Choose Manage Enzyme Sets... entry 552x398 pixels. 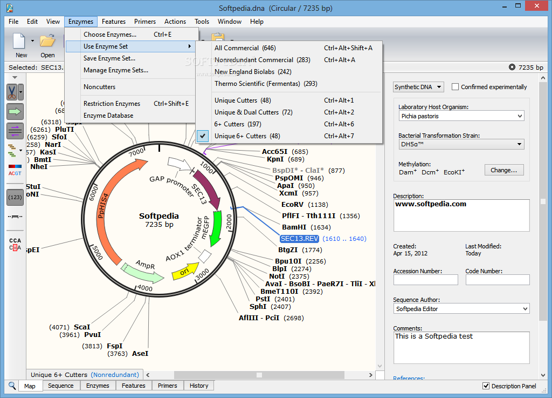pyautogui.click(x=130, y=70)
